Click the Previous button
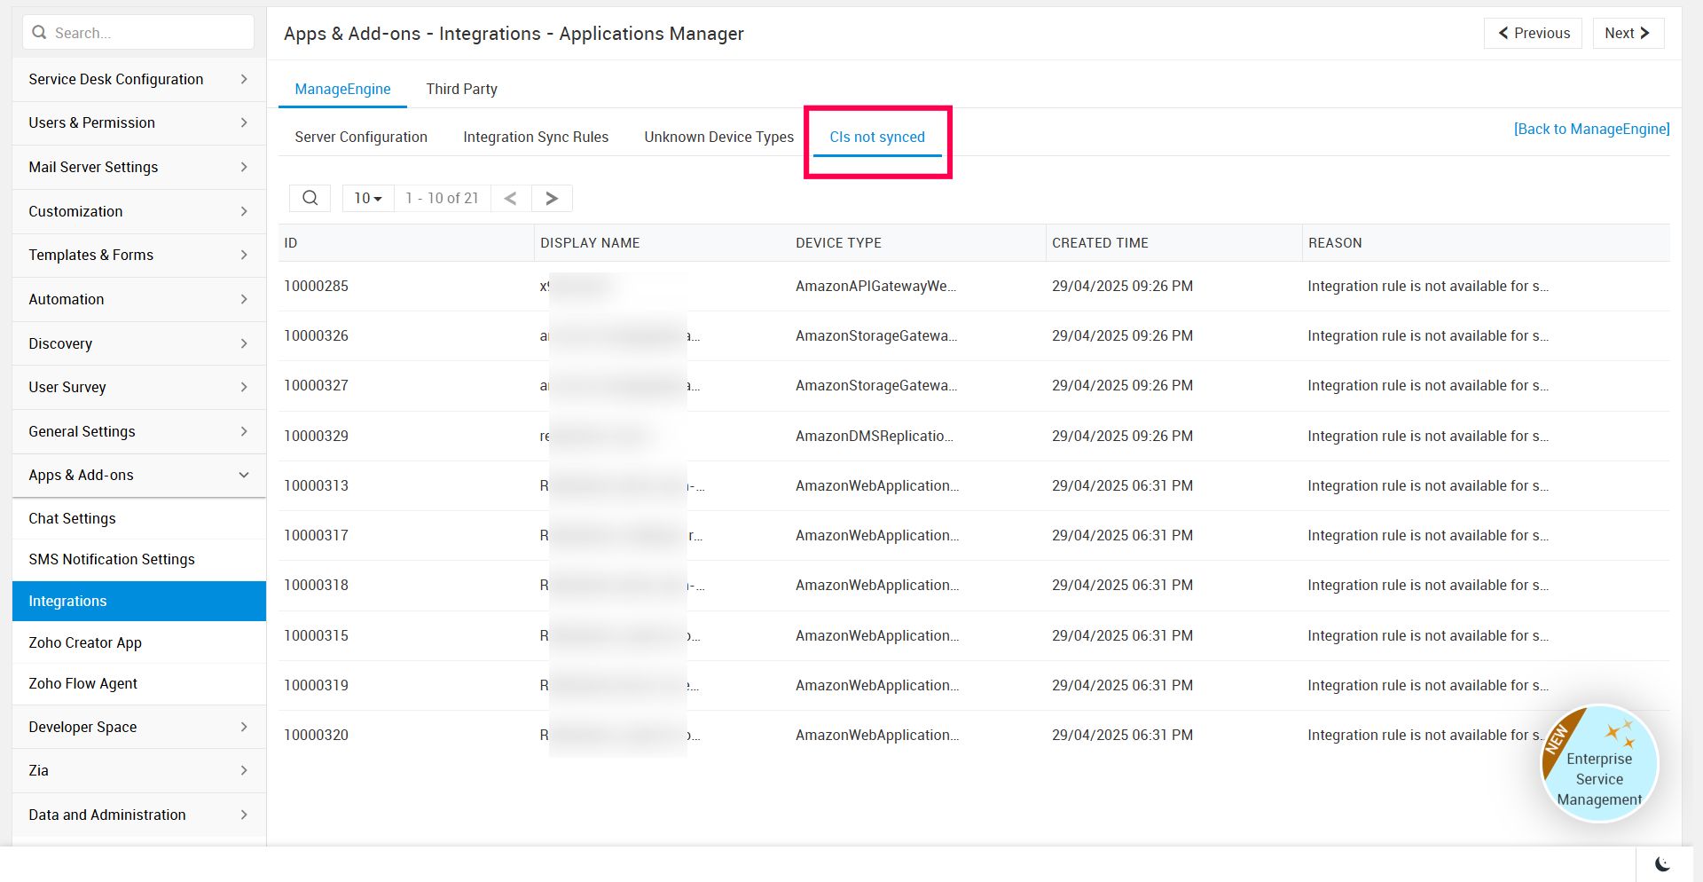 tap(1533, 33)
